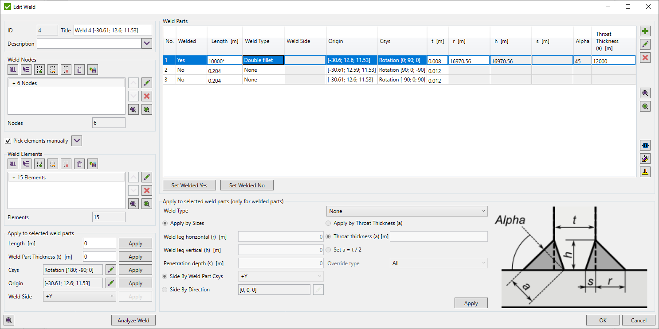Click the trash icon to clear Weld Nodes list
Image resolution: width=659 pixels, height=329 pixels.
tap(79, 70)
